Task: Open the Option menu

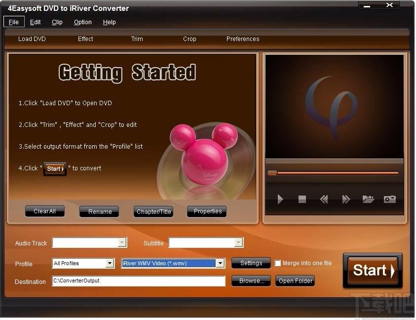Action: click(x=83, y=22)
